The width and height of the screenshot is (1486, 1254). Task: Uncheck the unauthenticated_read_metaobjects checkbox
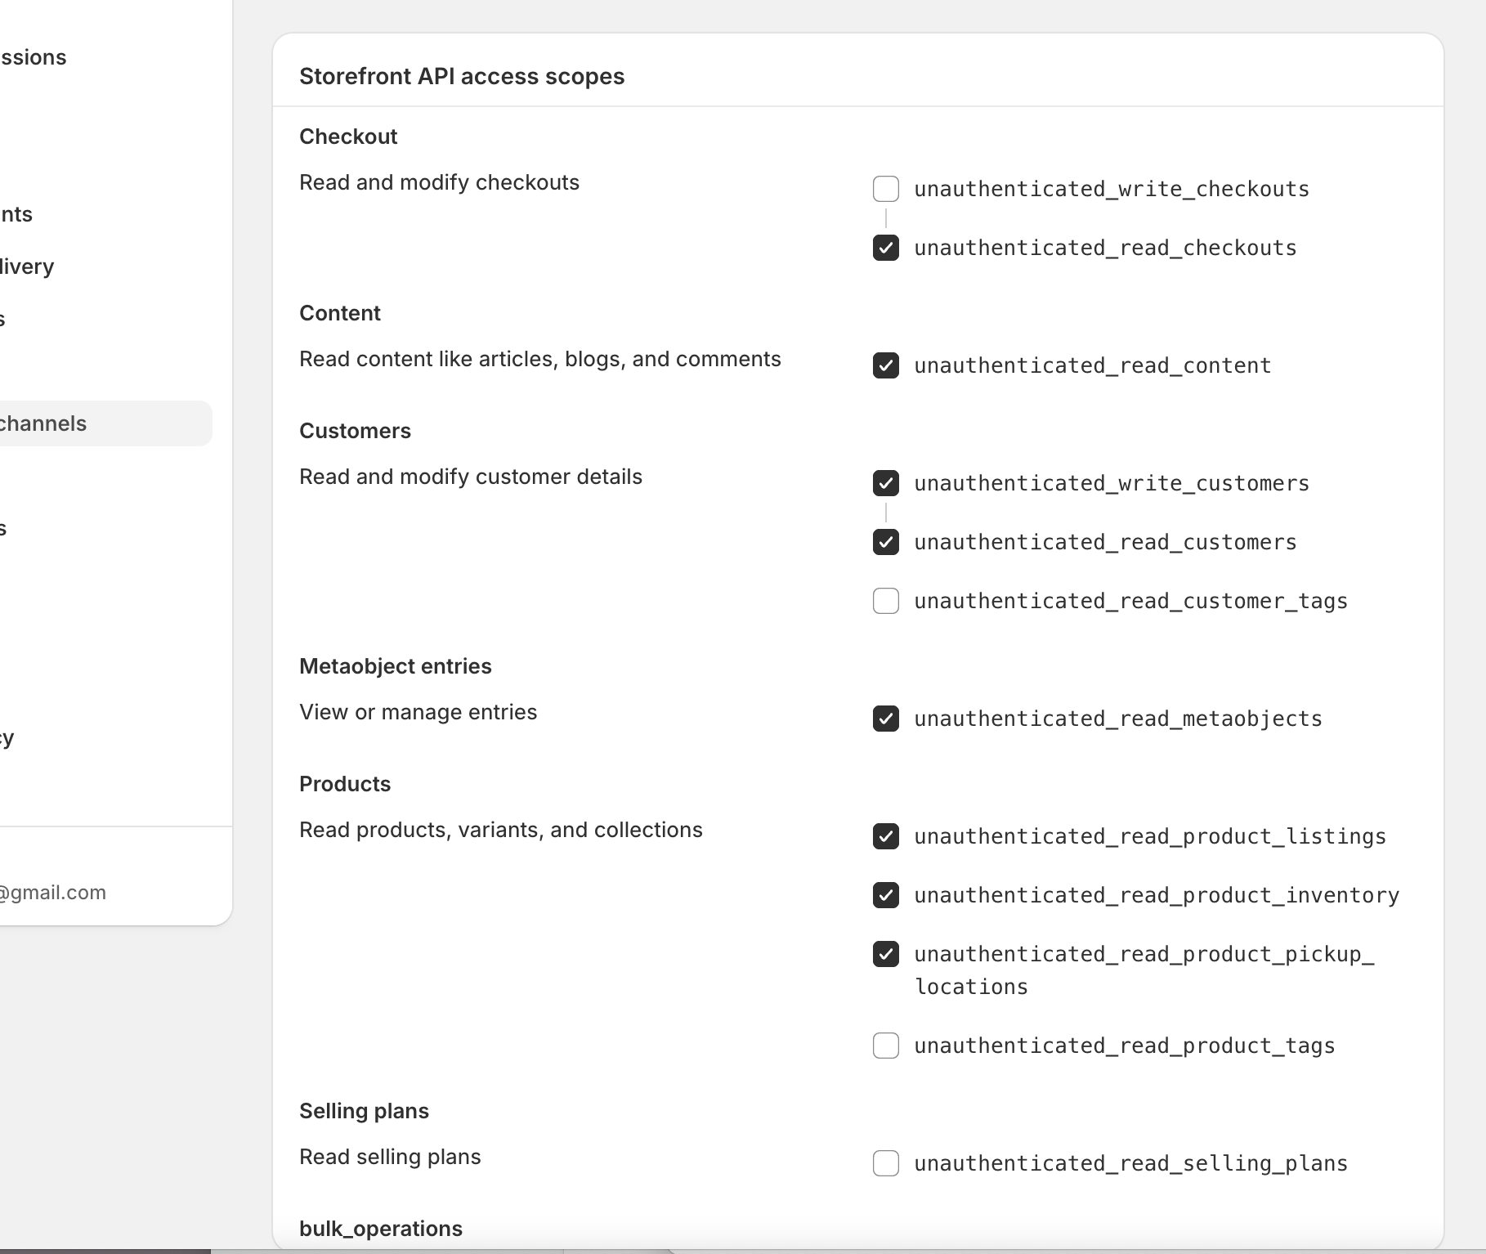[886, 719]
